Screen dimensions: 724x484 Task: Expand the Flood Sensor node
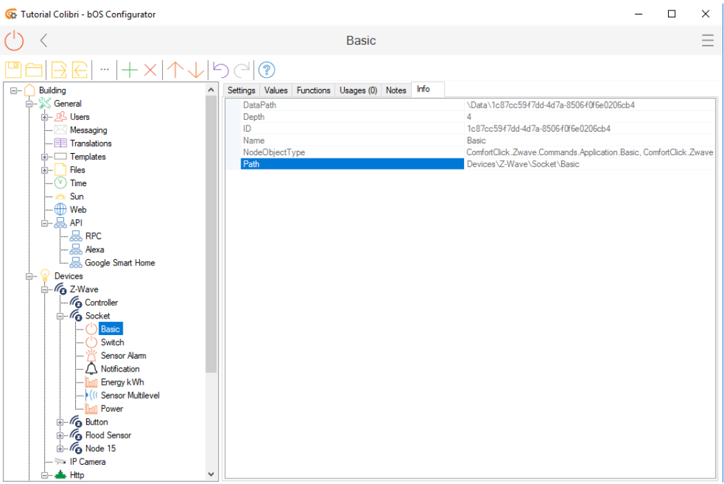(60, 435)
